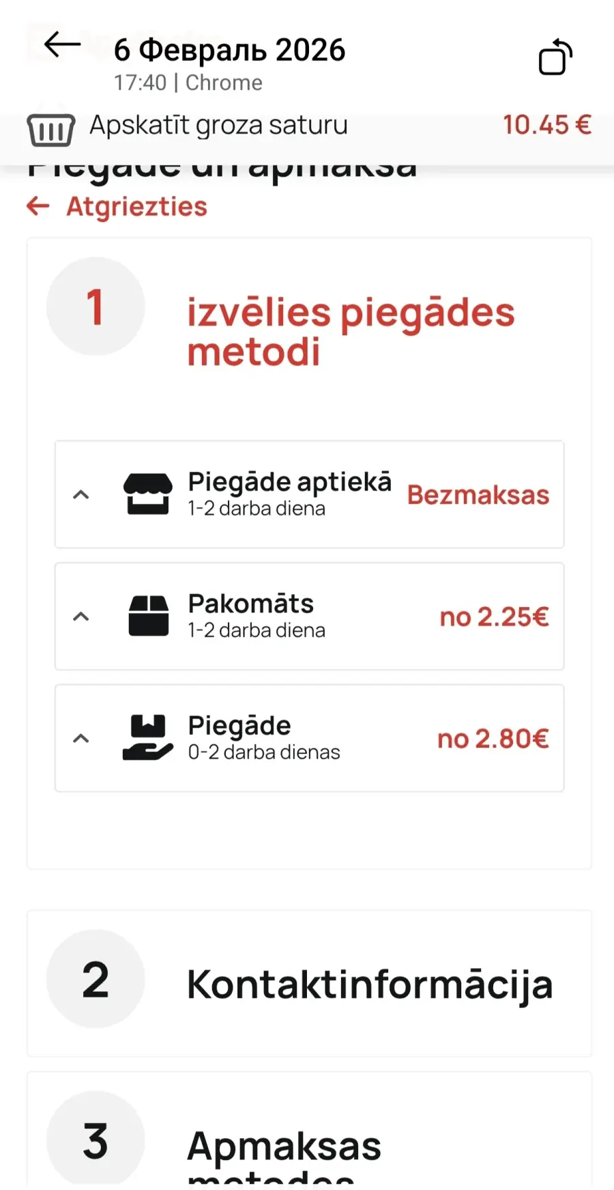Expand the Pakomāts option chevron
This screenshot has height=1190, width=614.
[x=81, y=617]
